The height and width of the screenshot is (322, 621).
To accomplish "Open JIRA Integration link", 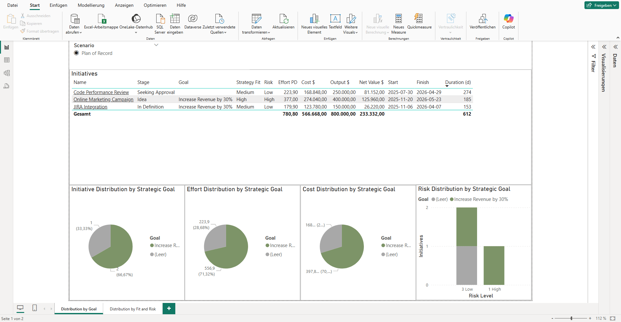I will [90, 107].
